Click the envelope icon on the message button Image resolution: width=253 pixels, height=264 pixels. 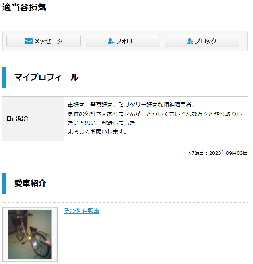(x=29, y=41)
